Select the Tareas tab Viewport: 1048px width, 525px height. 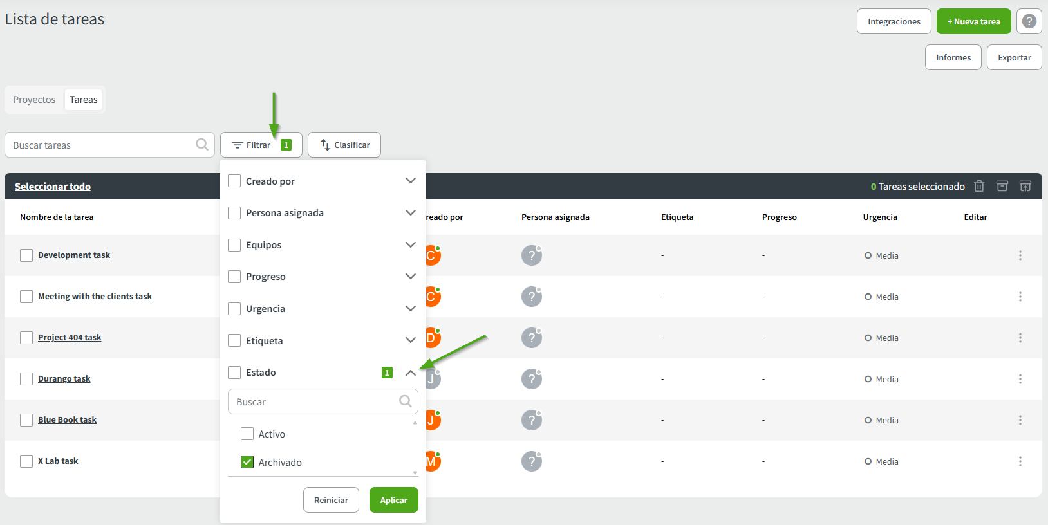click(84, 100)
